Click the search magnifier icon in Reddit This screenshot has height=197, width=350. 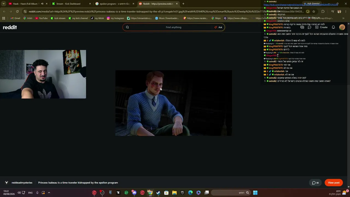click(x=127, y=27)
